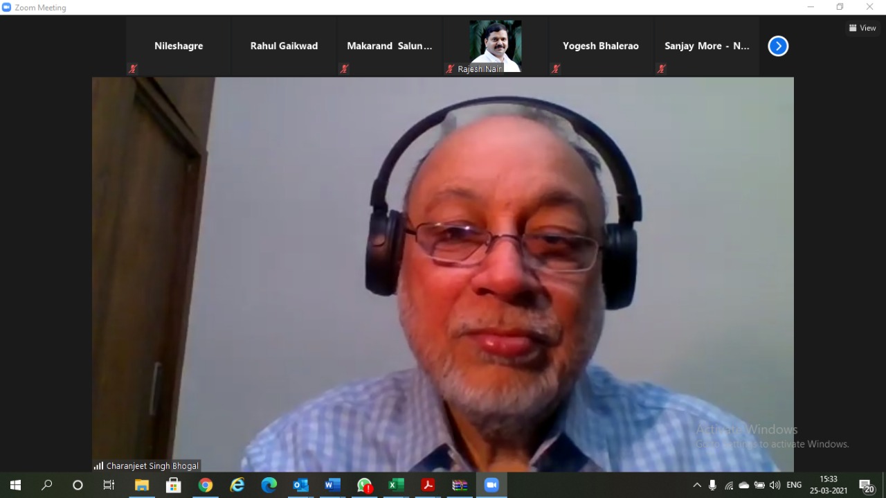Click the ENG language indicator

click(x=794, y=485)
